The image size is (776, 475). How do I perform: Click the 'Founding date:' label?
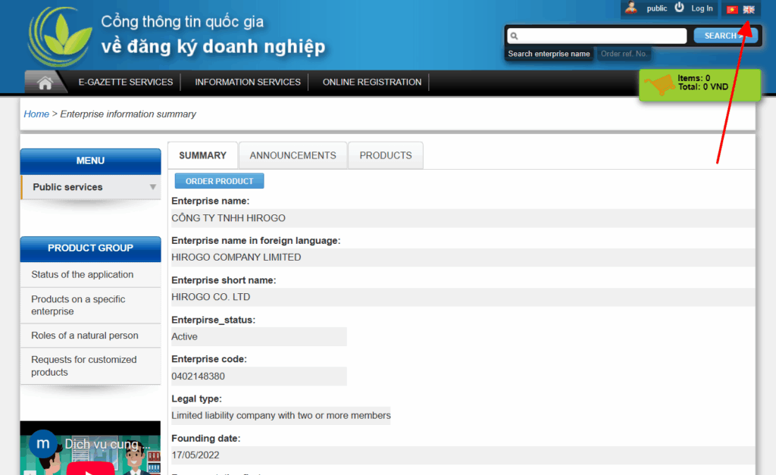[206, 439]
